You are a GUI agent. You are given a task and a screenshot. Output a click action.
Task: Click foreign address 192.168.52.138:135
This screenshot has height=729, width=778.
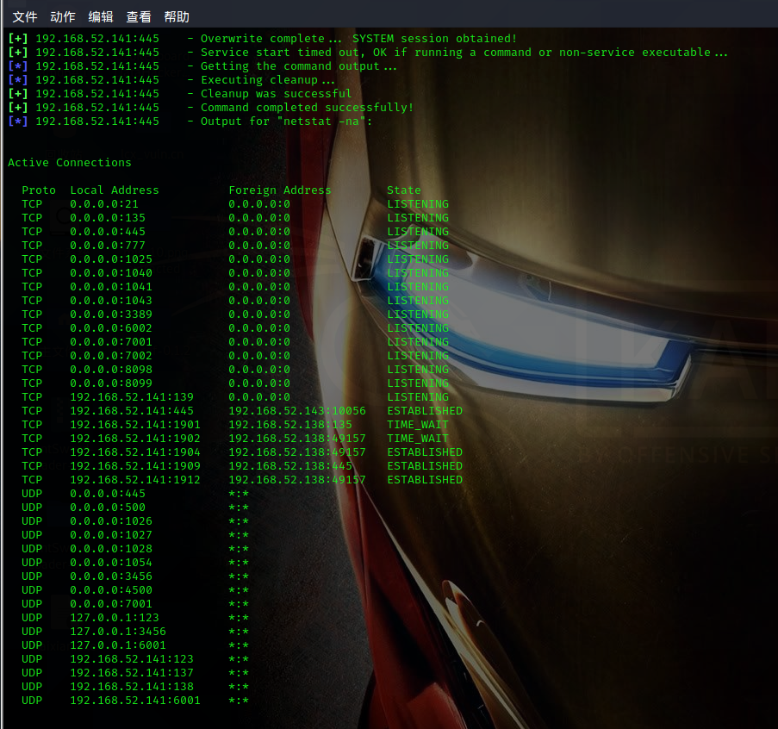point(290,425)
